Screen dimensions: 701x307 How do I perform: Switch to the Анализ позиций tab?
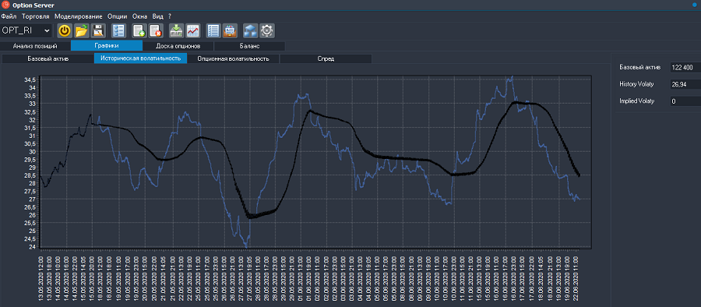point(35,46)
